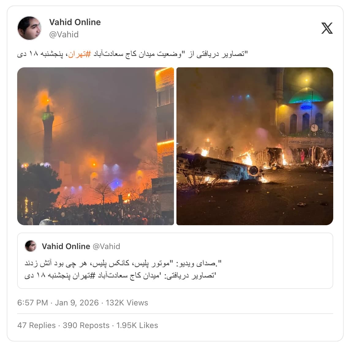Click Vahid Online name in quoted tweet
351x347 pixels.
pyautogui.click(x=66, y=246)
